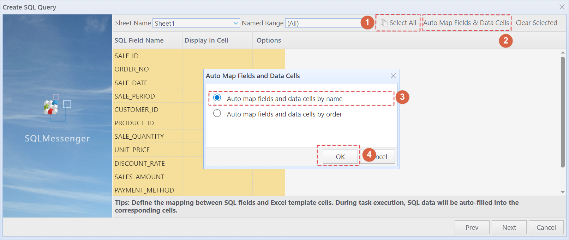The width and height of the screenshot is (569, 240).
Task: Click the SQL Field Name column header
Action: [x=147, y=40]
